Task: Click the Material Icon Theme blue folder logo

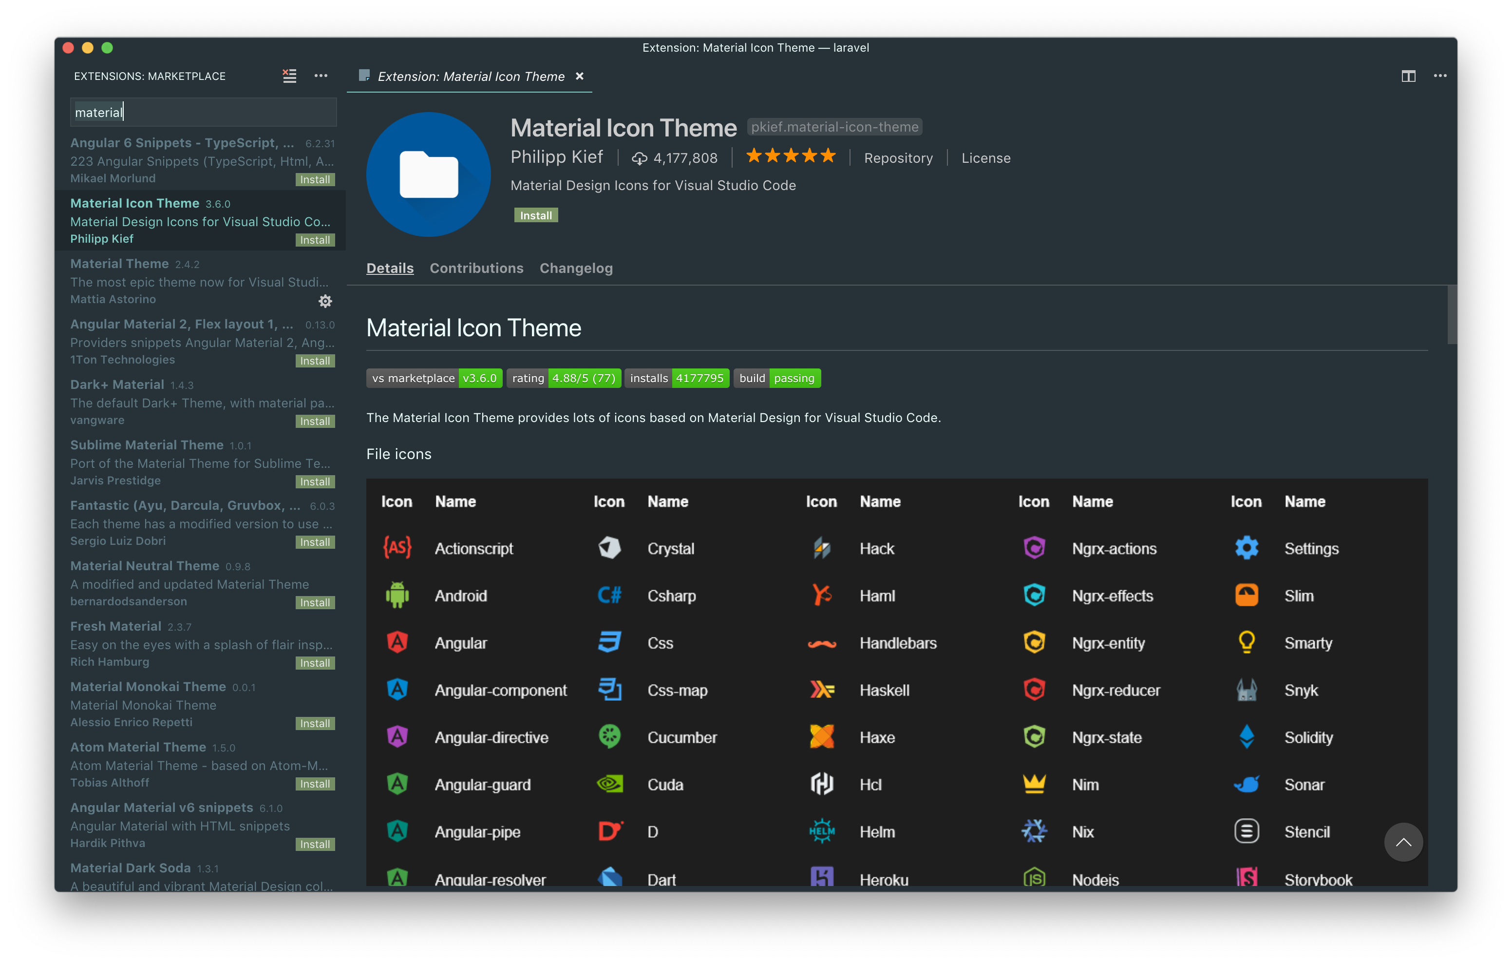Action: click(428, 174)
